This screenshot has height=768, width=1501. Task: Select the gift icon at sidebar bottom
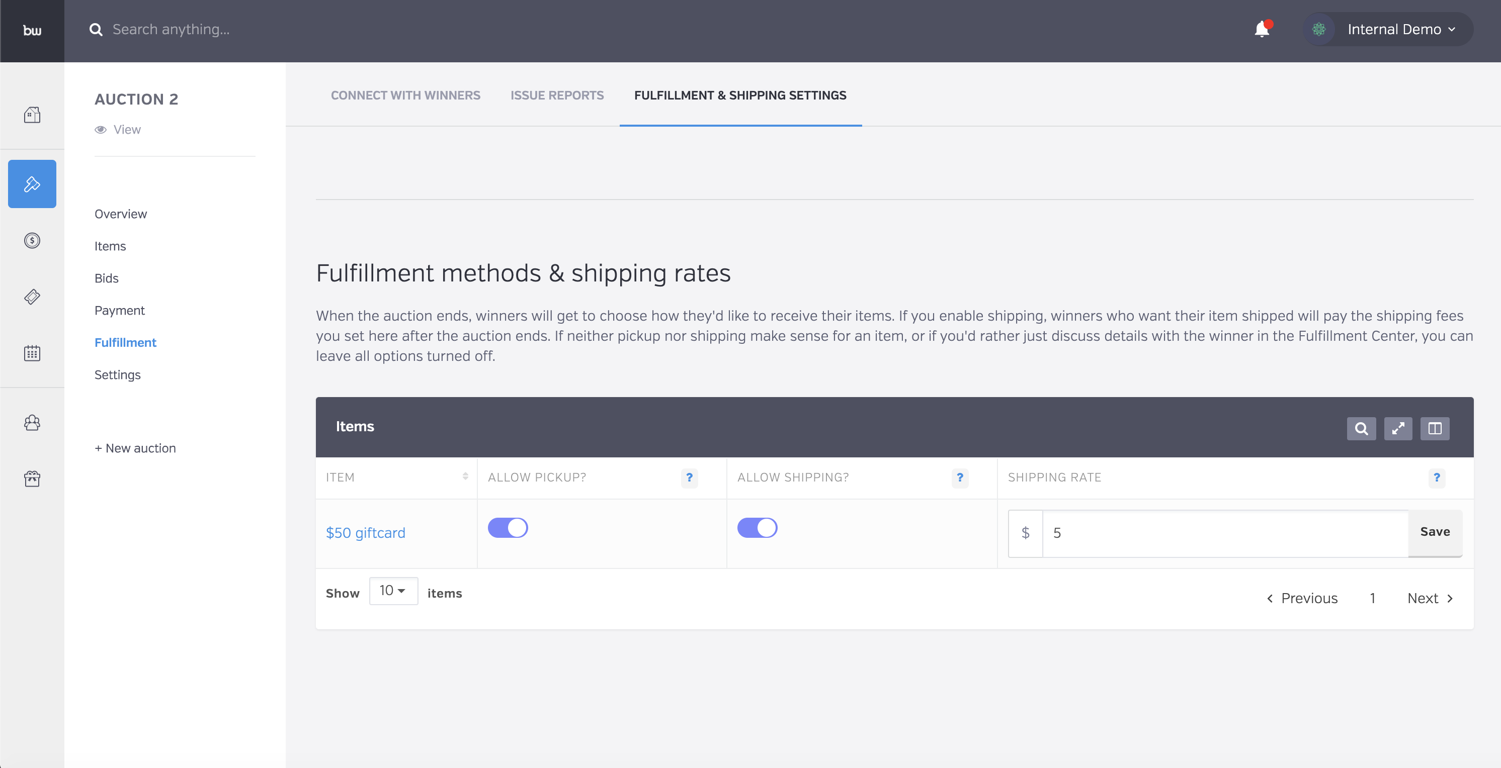point(32,478)
